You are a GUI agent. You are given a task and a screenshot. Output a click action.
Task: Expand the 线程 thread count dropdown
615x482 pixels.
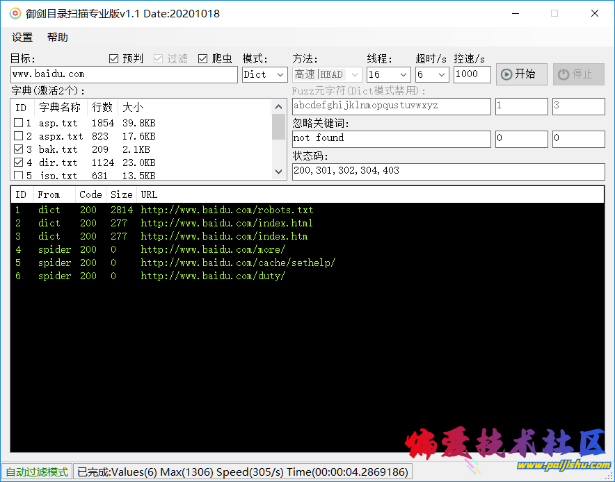(x=389, y=74)
